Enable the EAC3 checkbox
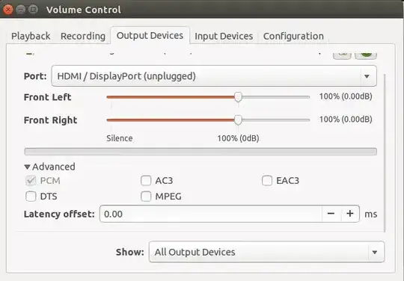This screenshot has height=281, width=404. coord(267,181)
